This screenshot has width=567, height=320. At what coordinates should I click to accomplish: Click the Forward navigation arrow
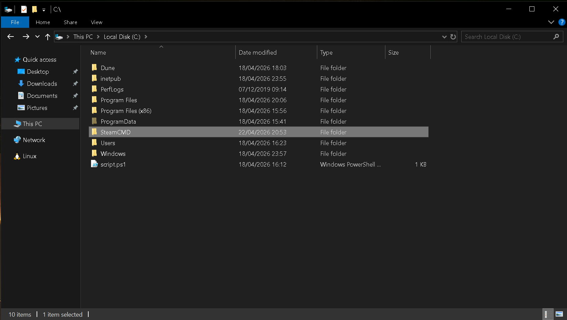[26, 37]
